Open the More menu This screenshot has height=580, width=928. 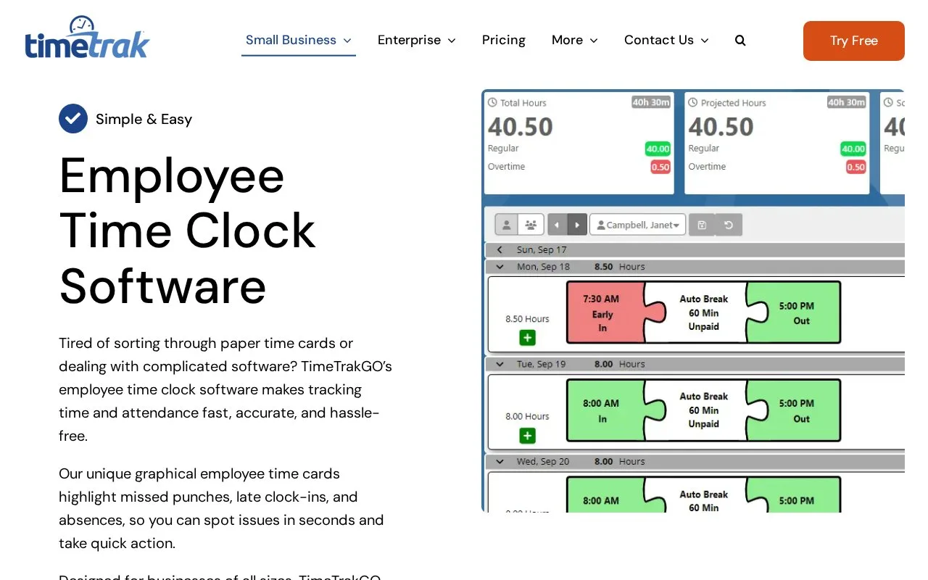(575, 40)
